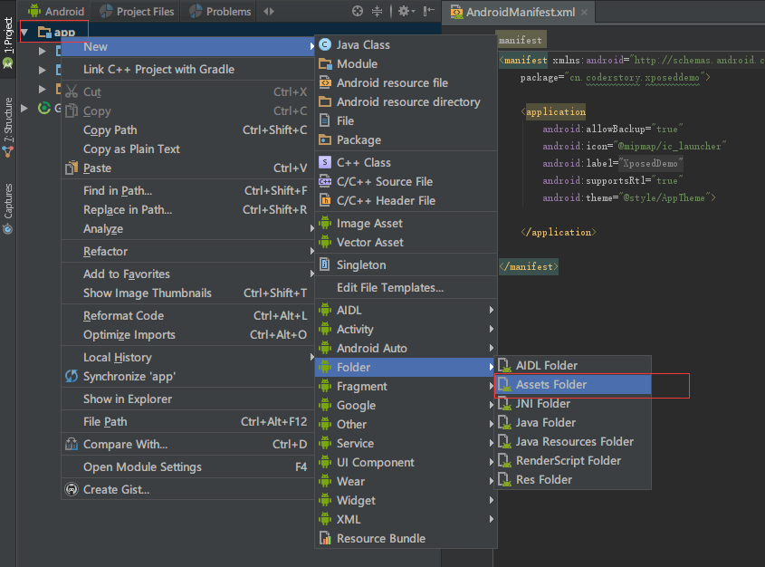Click Open Module Settings
765x567 pixels.
coord(142,467)
